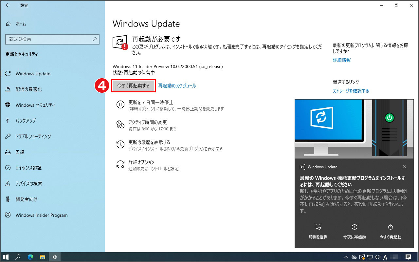The image size is (419, 262).
Task: Click the Settings gear taskbar icon
Action: click(55, 257)
